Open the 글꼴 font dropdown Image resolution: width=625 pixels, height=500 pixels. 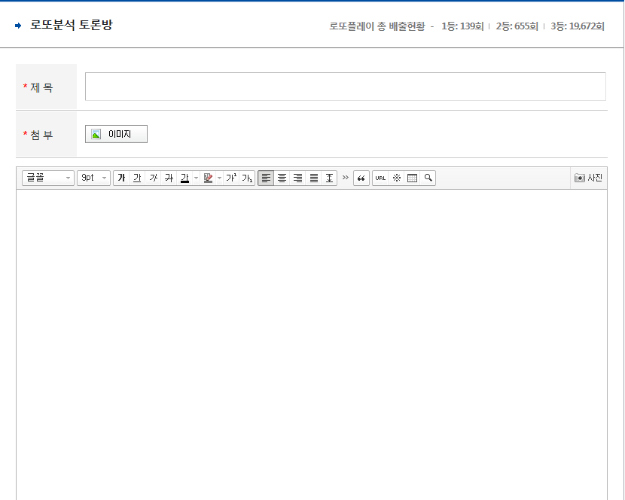pos(48,178)
